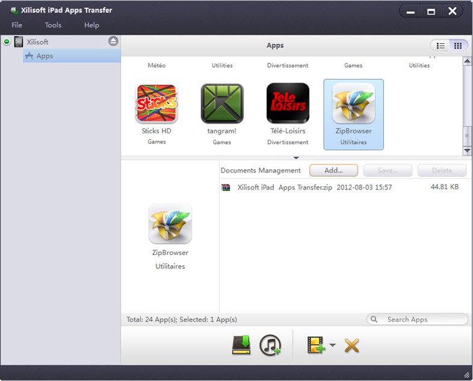Screen dimensions: 473x381
Task: Switch to thumbnail grid view mode
Action: pos(458,46)
